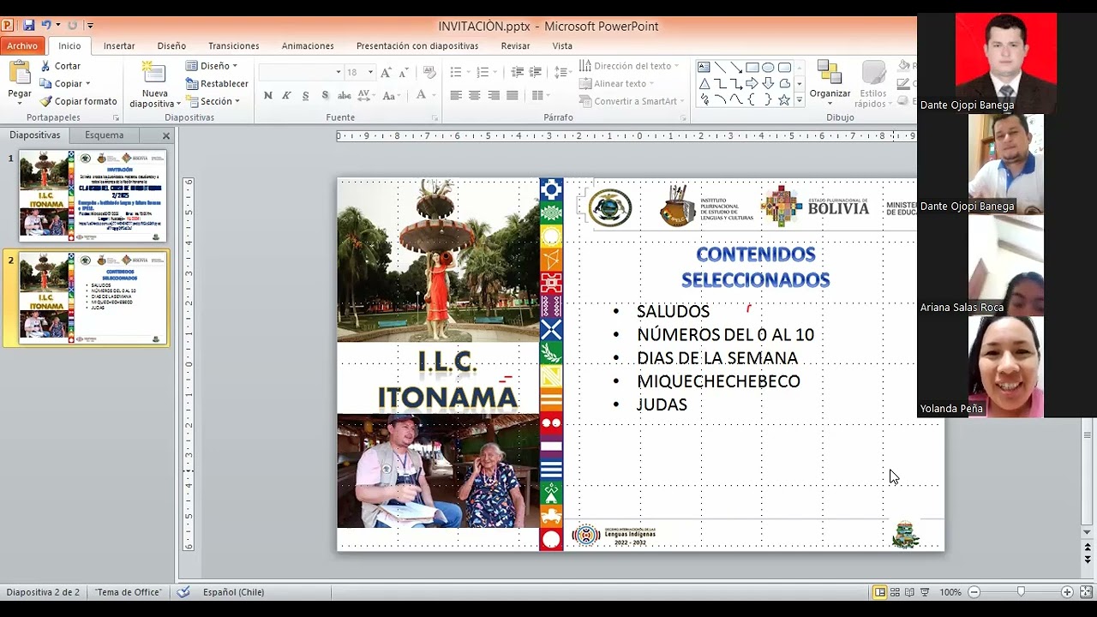Open the Presentación con diapositivas tab
The height and width of the screenshot is (617, 1097).
(x=417, y=46)
